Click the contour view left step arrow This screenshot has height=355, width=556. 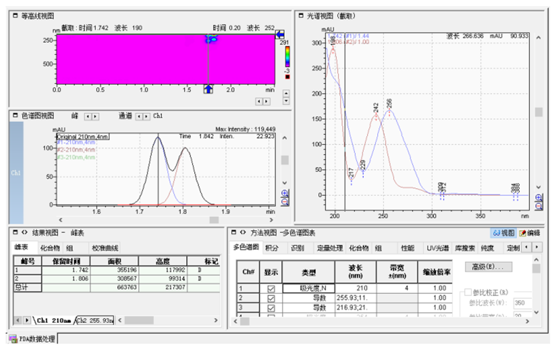[x=259, y=101]
